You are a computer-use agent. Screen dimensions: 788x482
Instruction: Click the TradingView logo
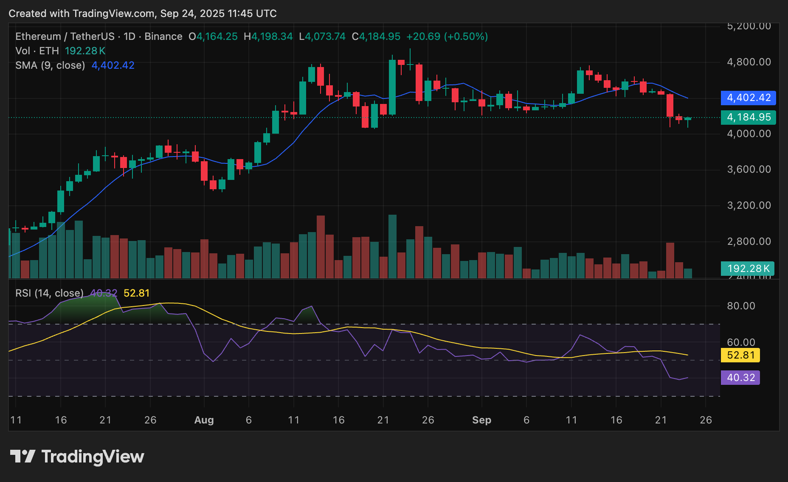(x=79, y=457)
